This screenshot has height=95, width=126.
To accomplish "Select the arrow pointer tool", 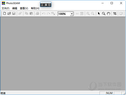I will point(99,13).
